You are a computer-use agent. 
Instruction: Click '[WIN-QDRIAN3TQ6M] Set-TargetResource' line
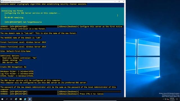click(x=23, y=22)
